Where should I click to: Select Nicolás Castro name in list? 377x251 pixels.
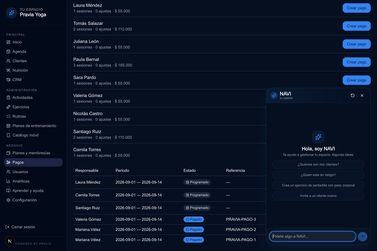[x=88, y=113]
